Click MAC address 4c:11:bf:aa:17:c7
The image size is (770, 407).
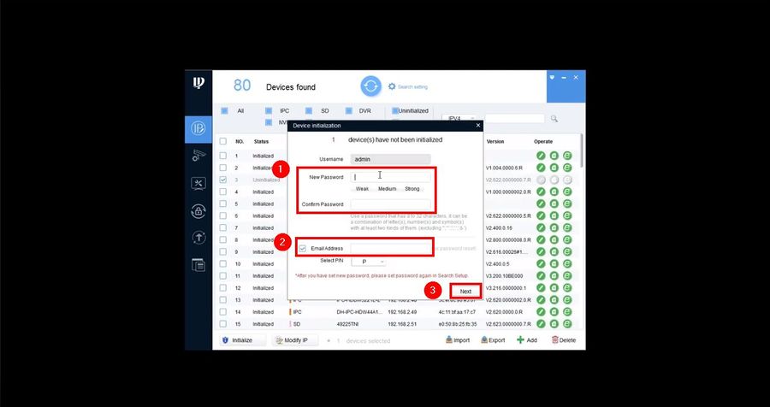click(x=457, y=312)
